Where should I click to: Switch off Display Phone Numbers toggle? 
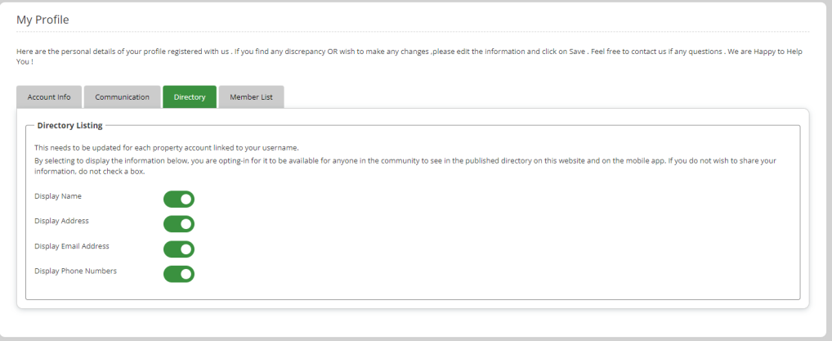click(x=179, y=274)
